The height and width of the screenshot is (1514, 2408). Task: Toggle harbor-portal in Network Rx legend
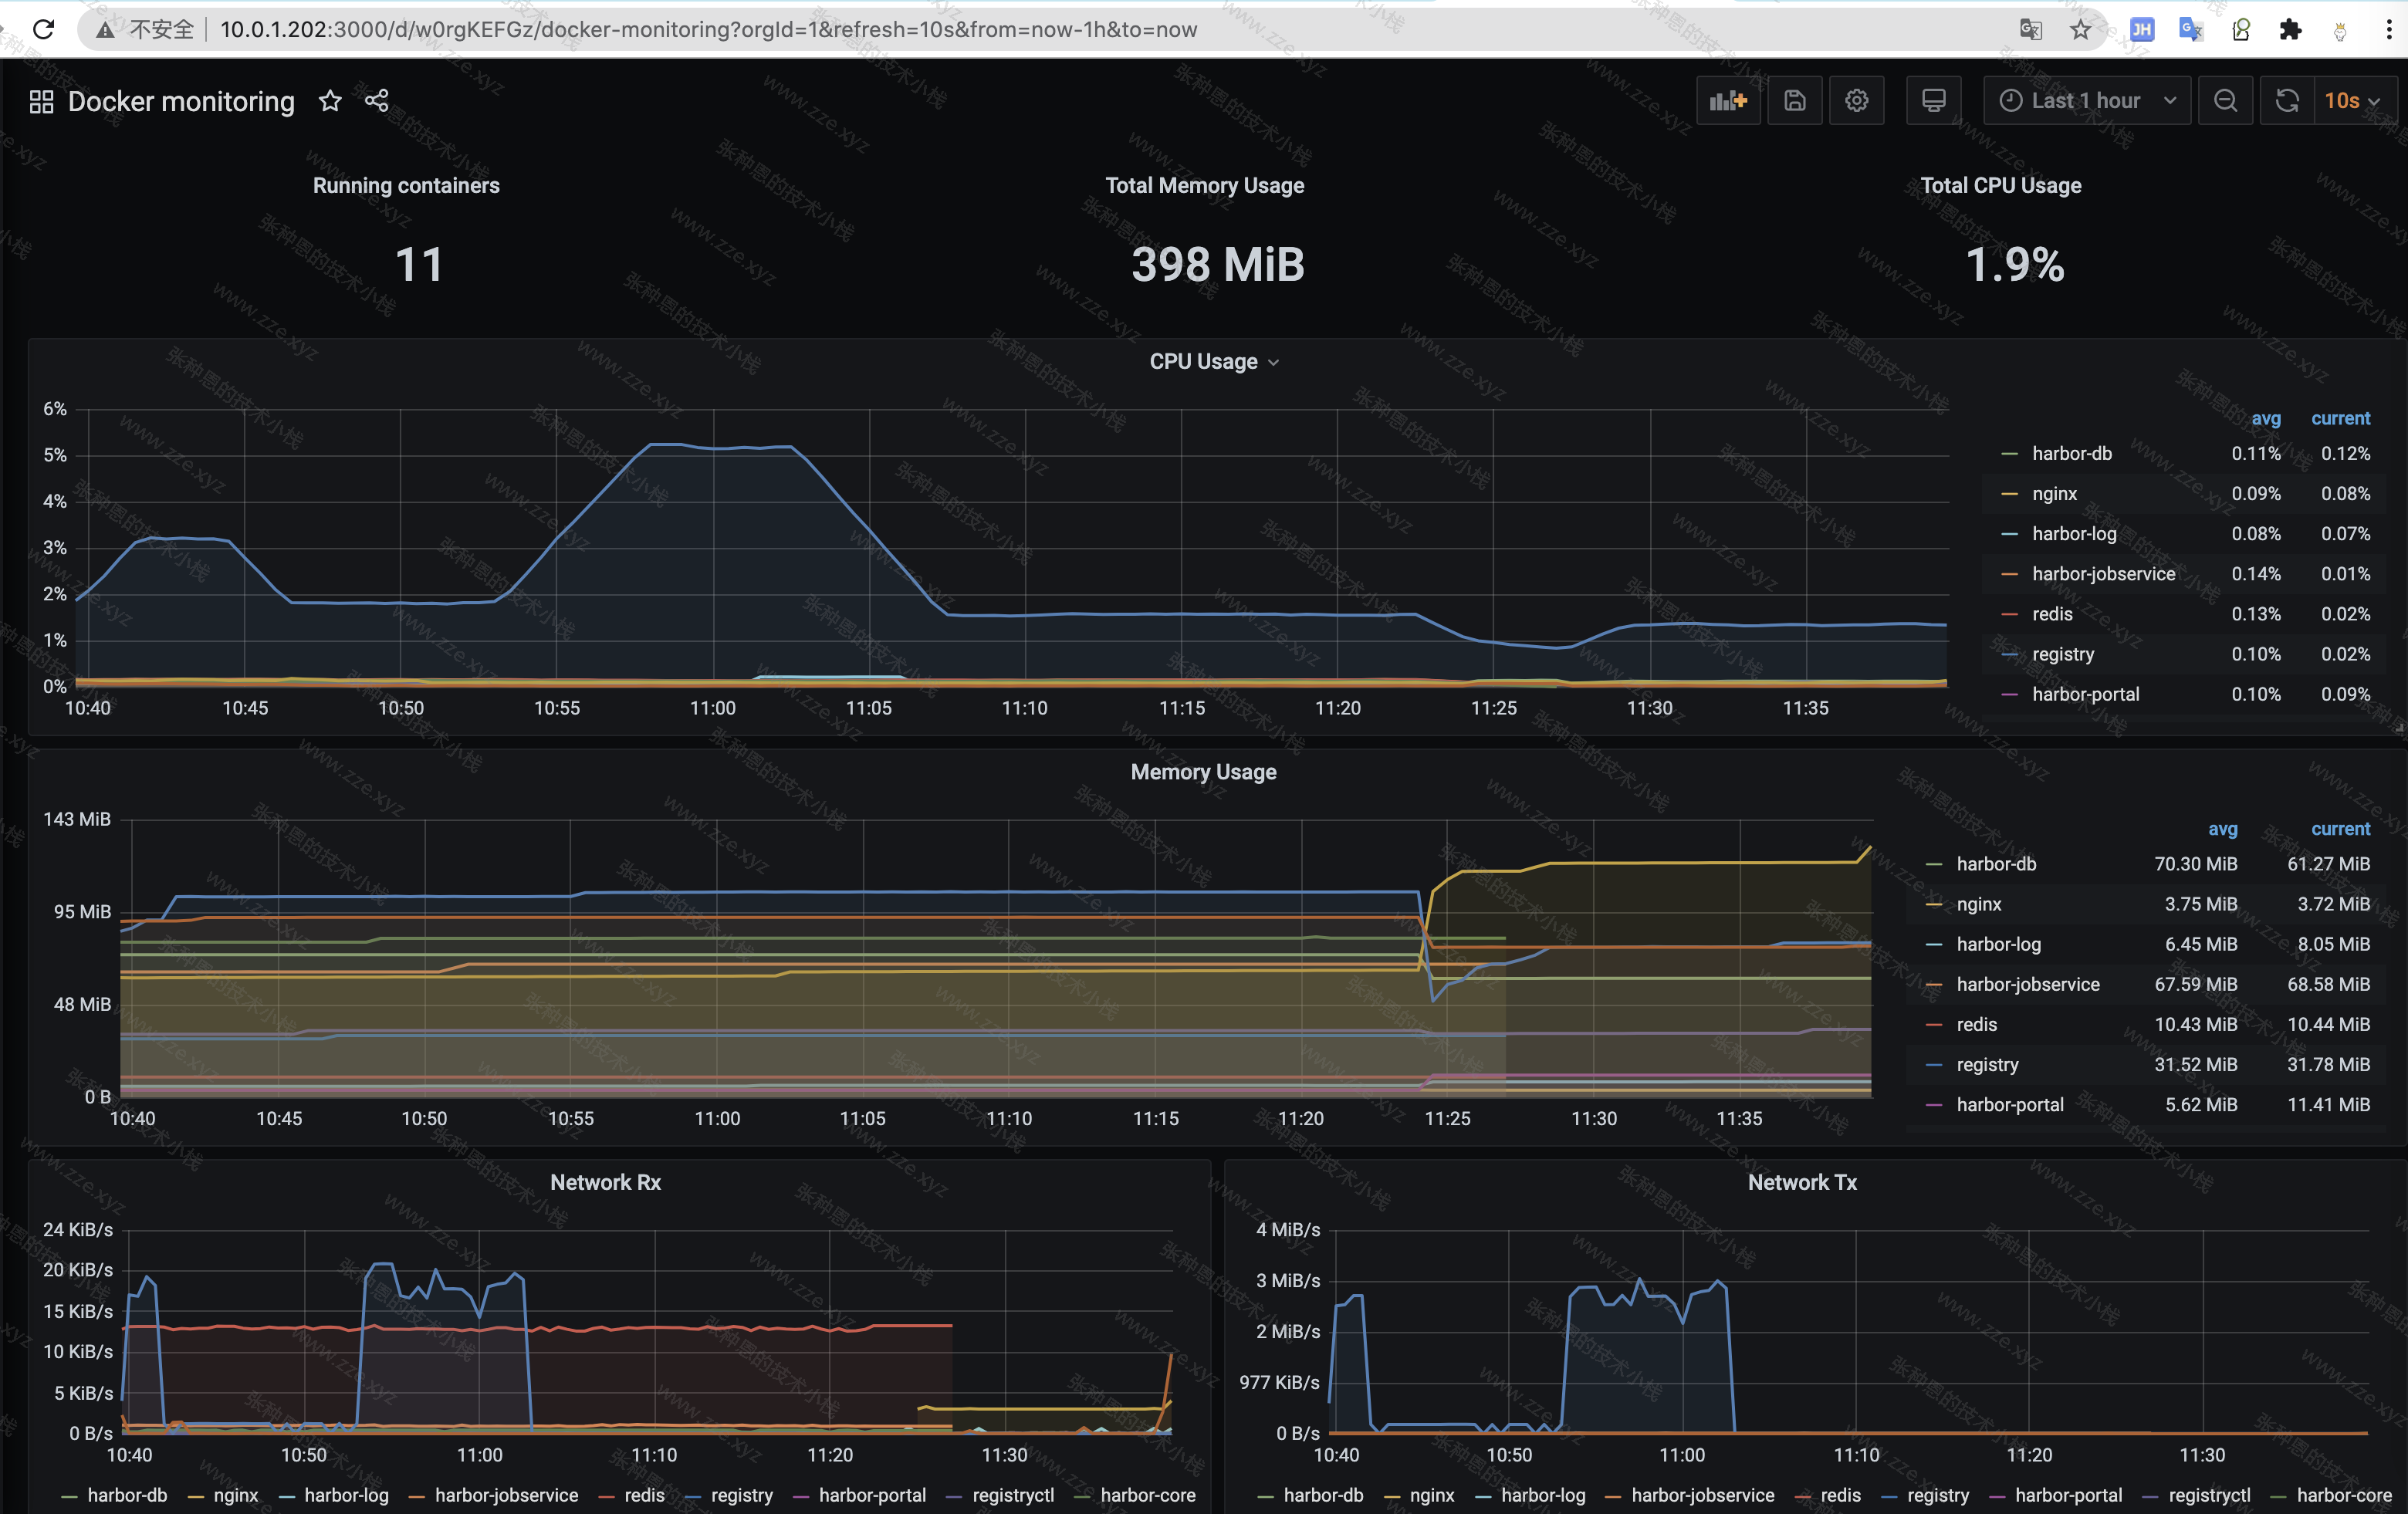coord(872,1495)
